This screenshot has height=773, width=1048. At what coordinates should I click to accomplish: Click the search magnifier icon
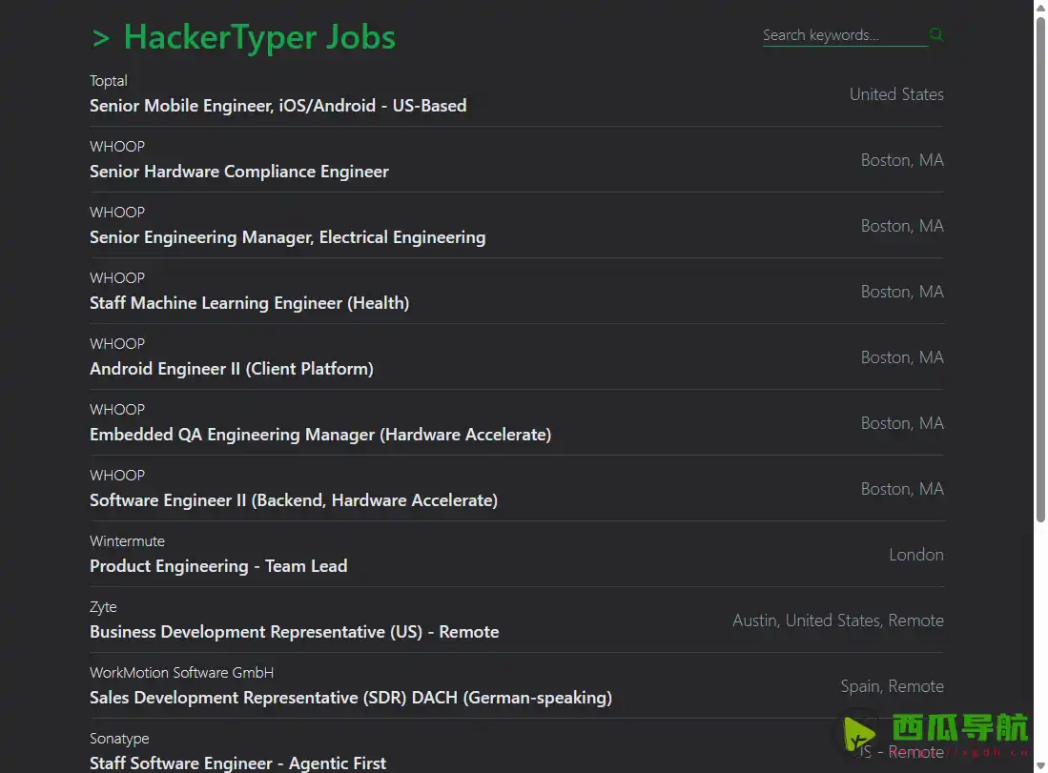tap(936, 34)
